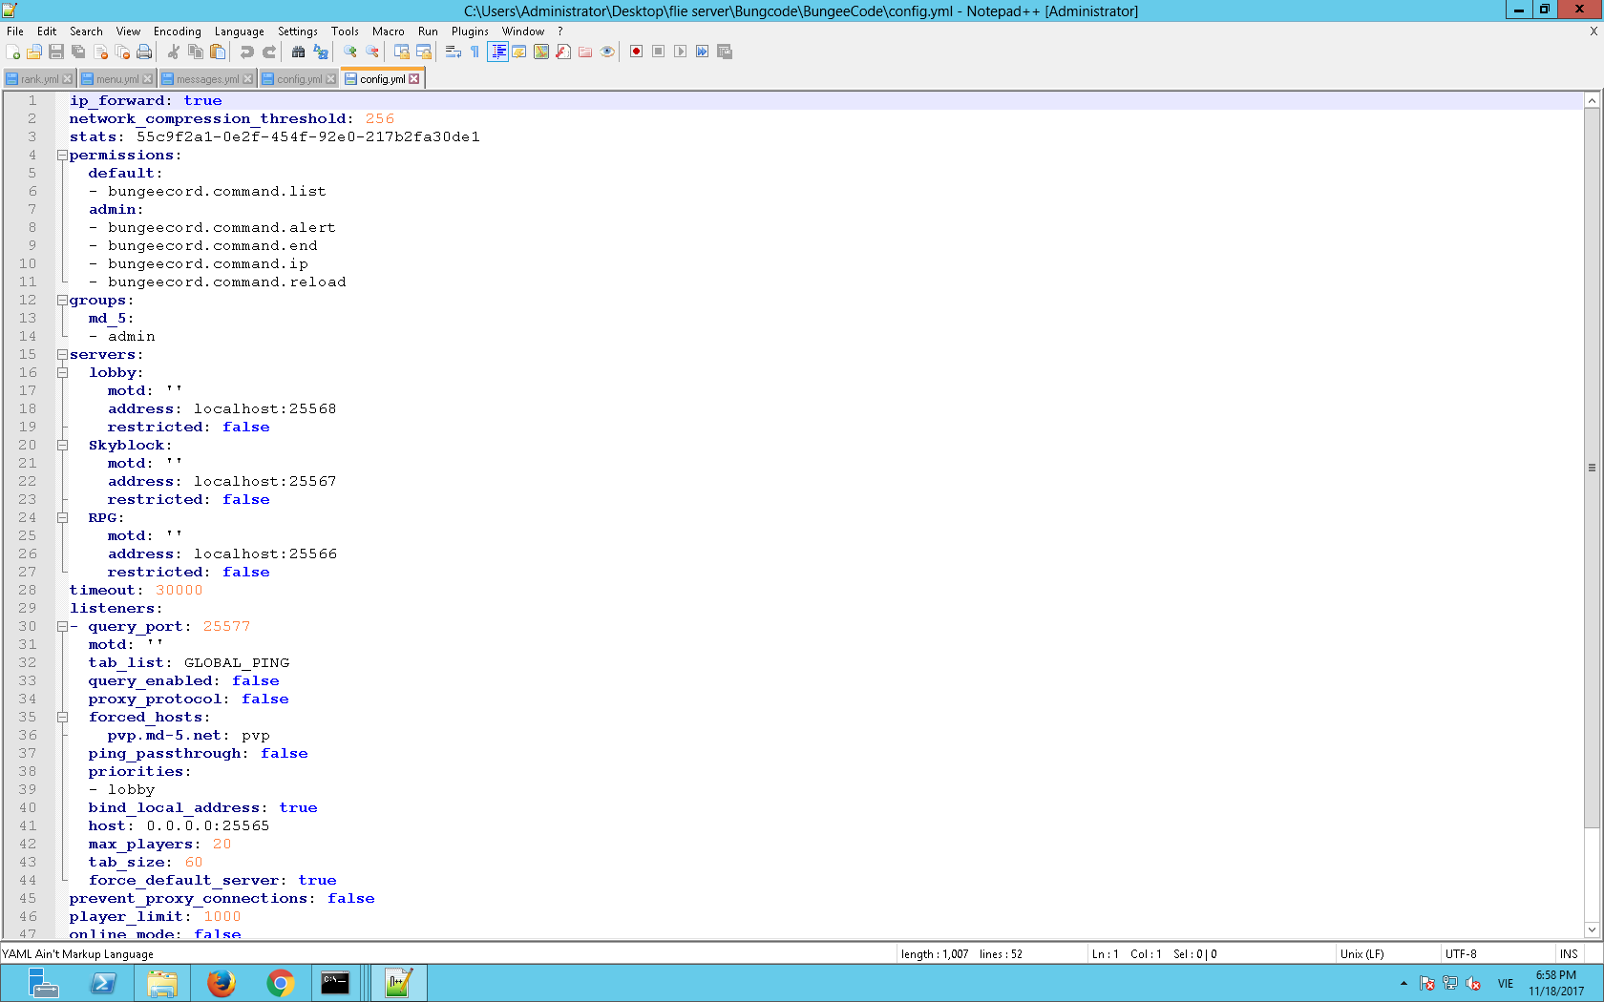Toggle the Indent Guide toolbar button
This screenshot has width=1604, height=1002.
497,52
